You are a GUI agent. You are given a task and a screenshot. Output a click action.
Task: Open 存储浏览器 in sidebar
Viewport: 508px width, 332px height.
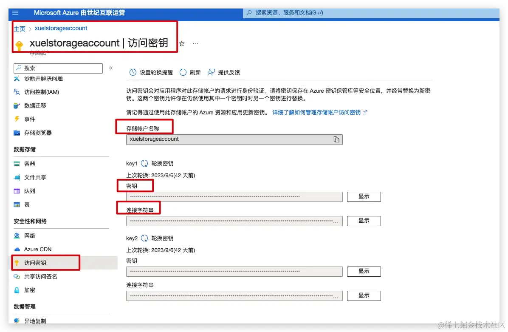pos(38,133)
